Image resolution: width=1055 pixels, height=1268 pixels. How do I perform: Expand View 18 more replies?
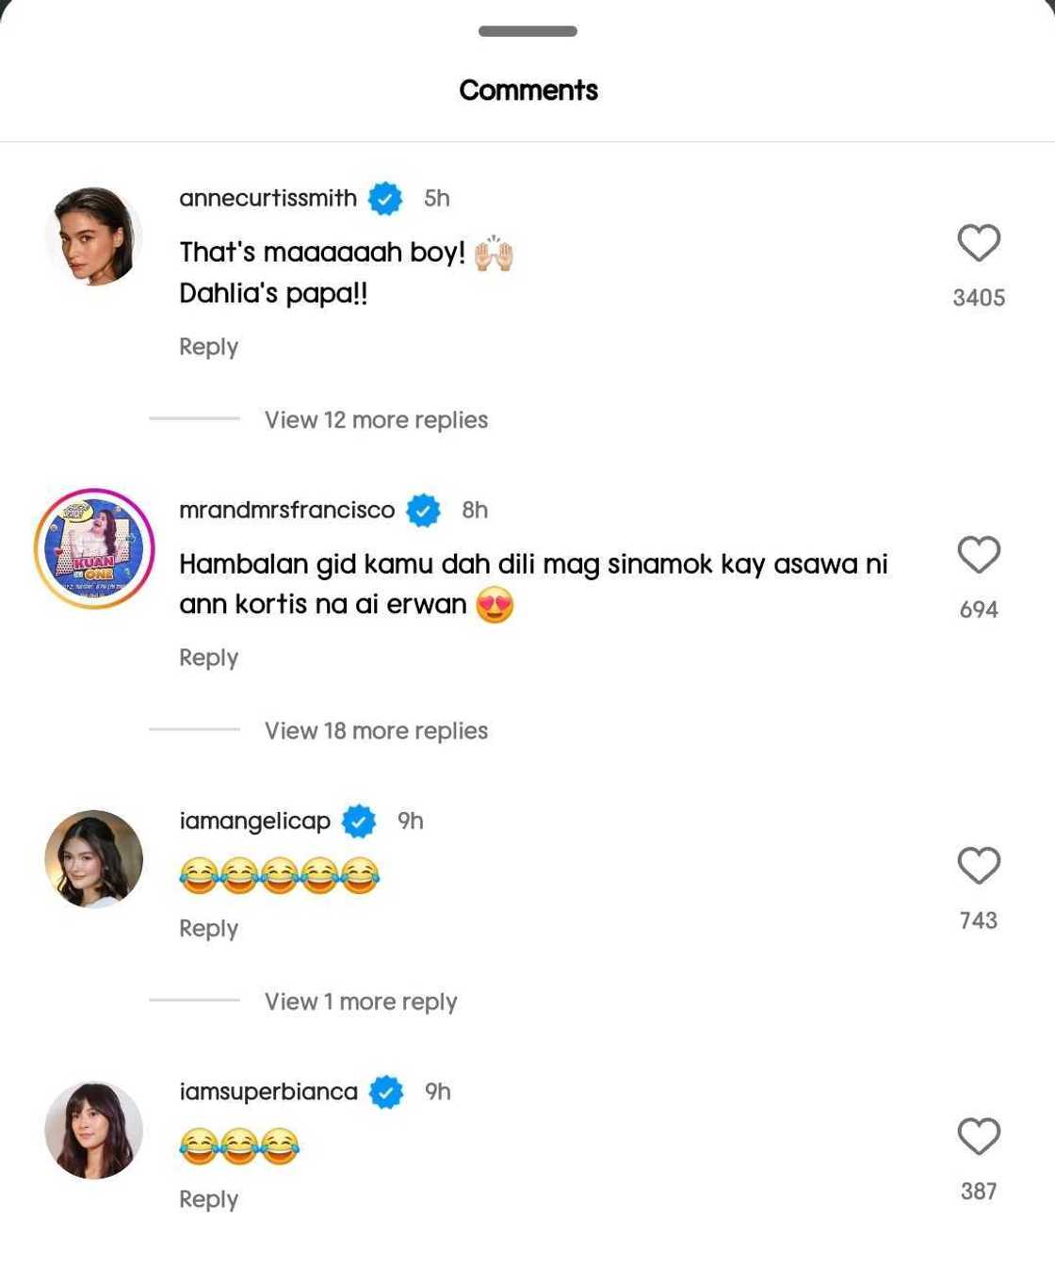376,731
